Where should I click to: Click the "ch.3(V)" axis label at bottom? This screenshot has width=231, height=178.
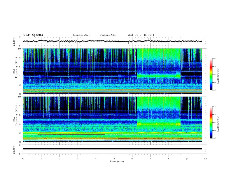14,149
